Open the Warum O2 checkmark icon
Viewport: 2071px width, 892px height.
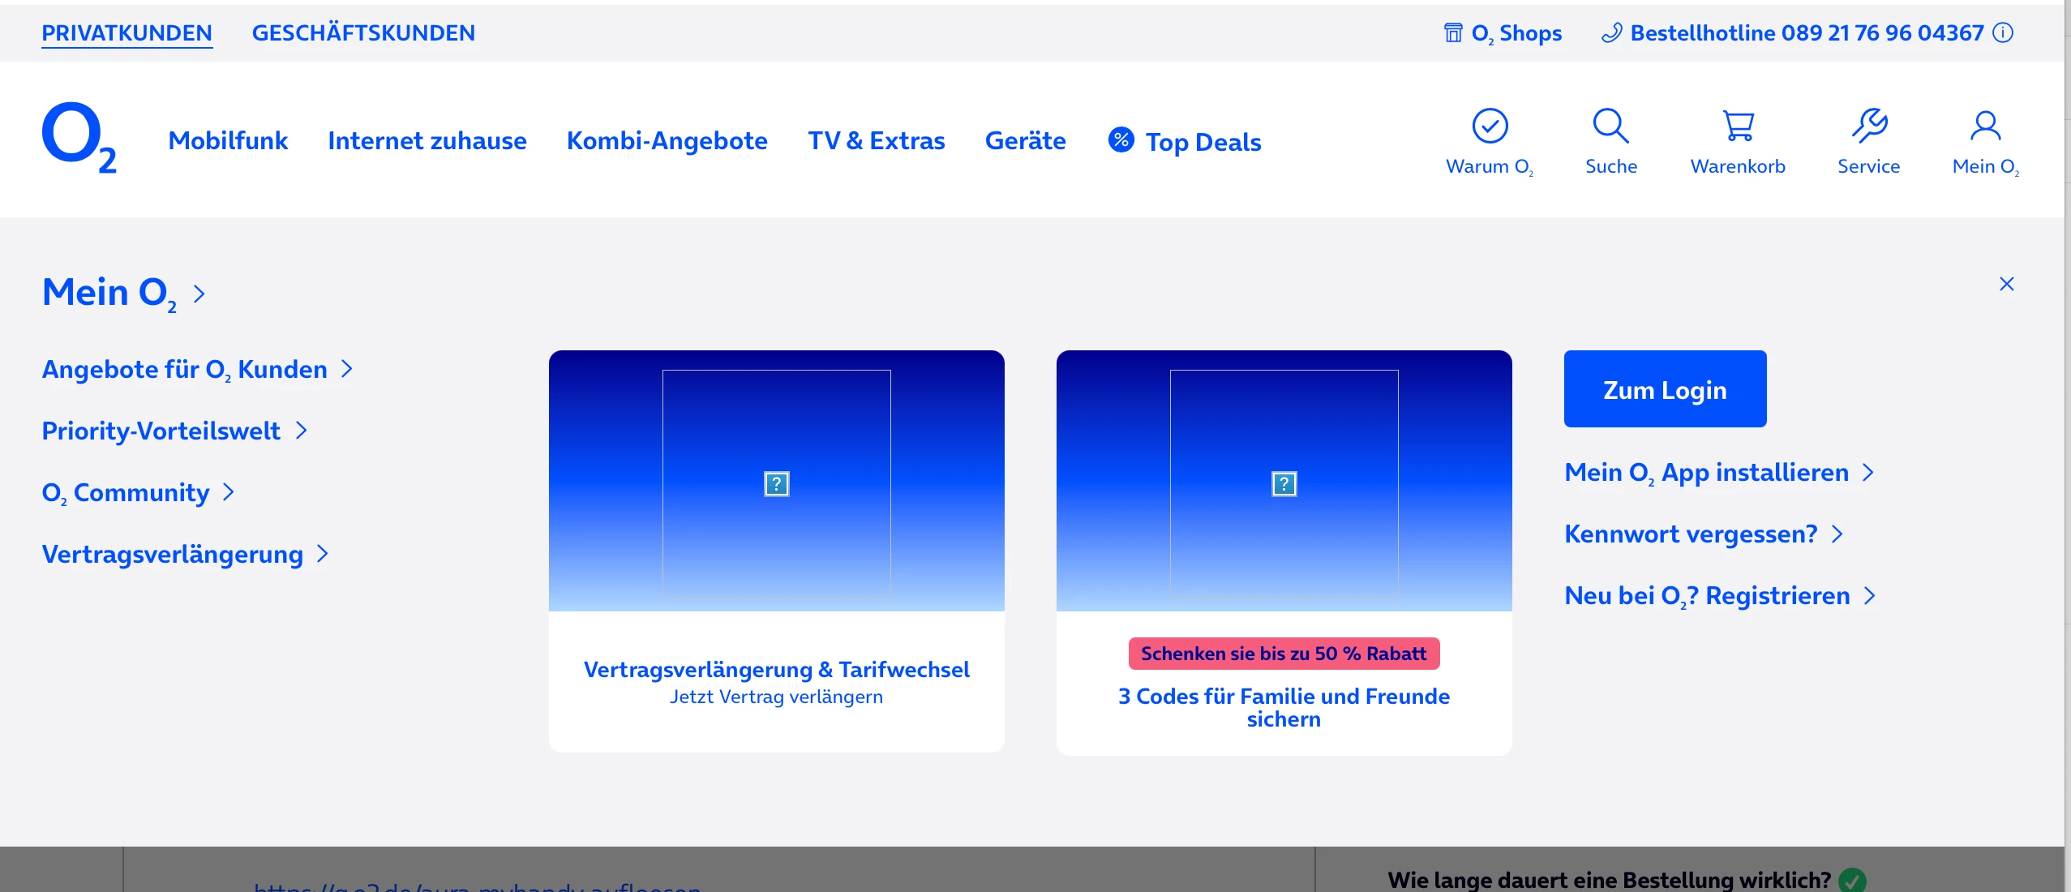point(1490,127)
